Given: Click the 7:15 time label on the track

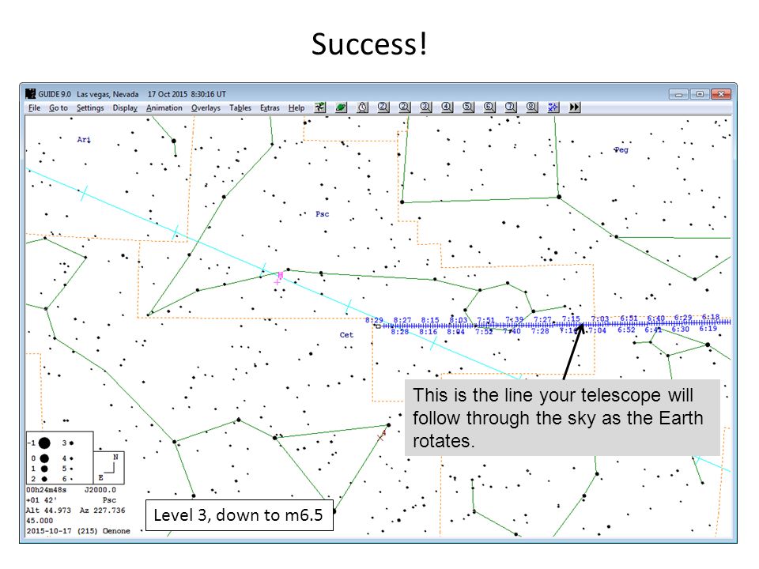Looking at the screenshot, I should pyautogui.click(x=571, y=318).
